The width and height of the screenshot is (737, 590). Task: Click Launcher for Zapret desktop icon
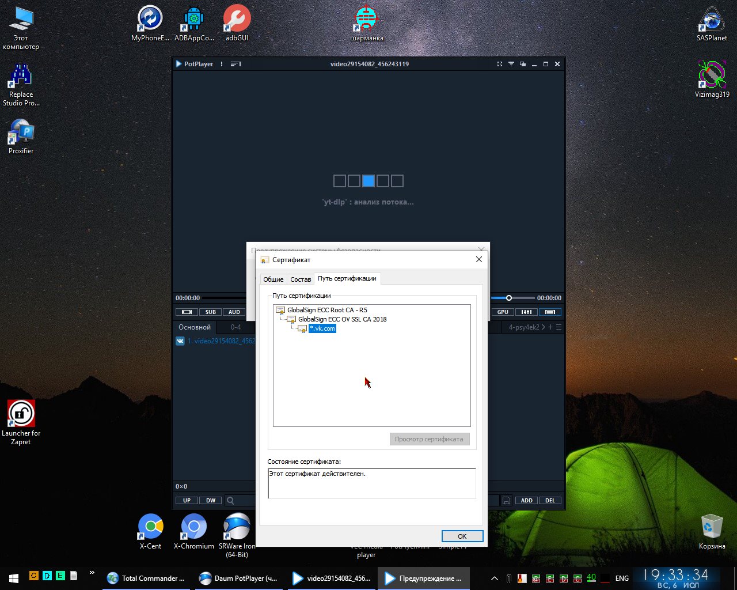[21, 422]
